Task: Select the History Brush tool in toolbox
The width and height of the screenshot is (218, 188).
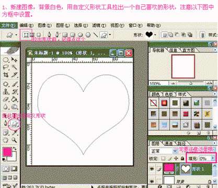Action: (15, 91)
